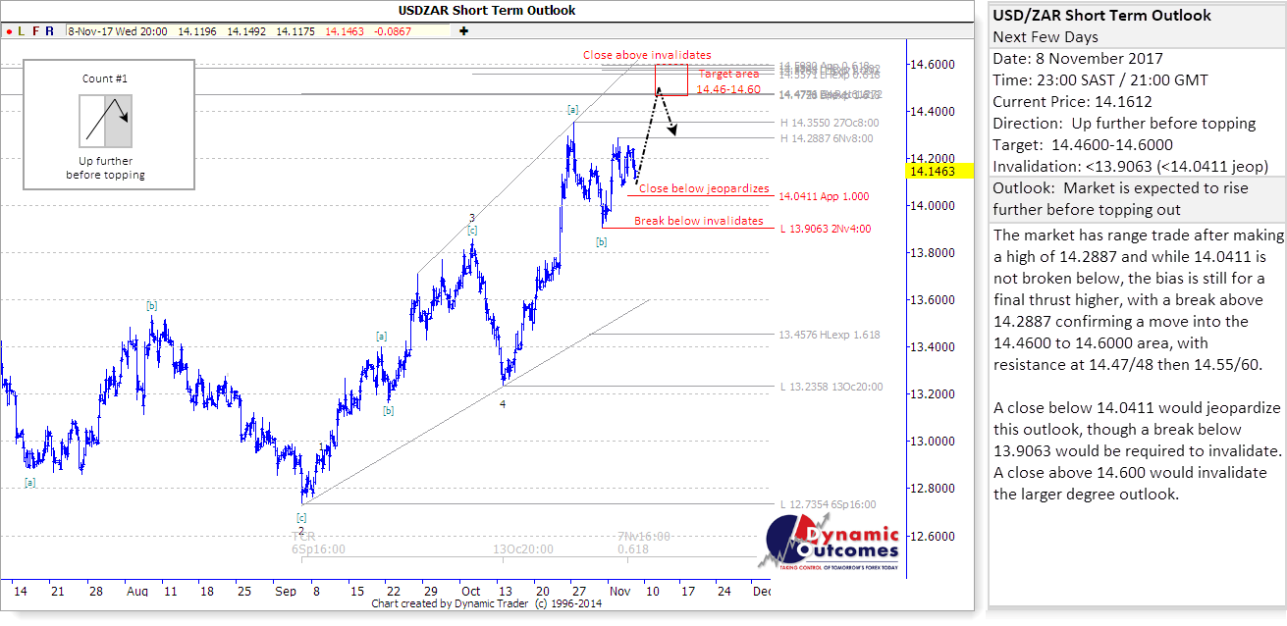Click the 13.4576 HLexp 1.618 level label
The image size is (1287, 626).
coord(829,335)
